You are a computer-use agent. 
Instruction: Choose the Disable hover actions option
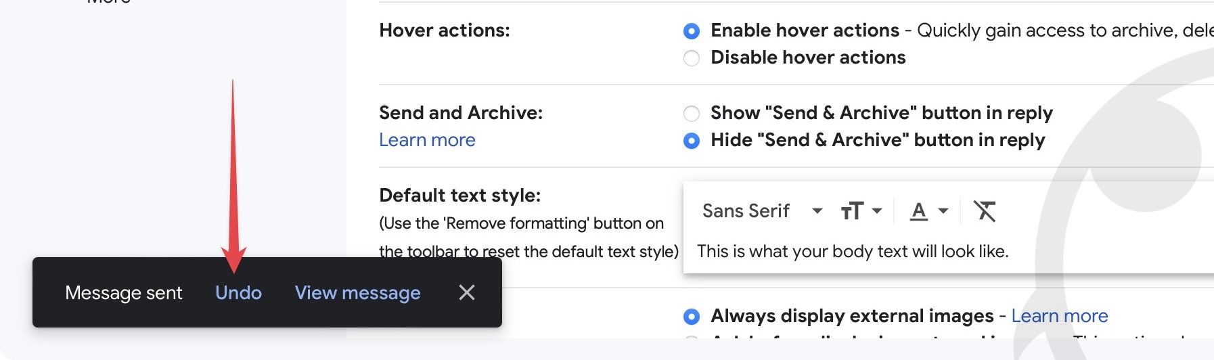692,58
